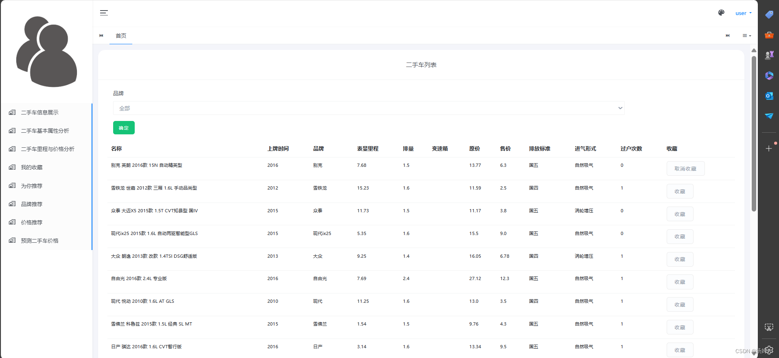Click 收藏 for 日产 骐达 row
Viewport: 779px width, 358px height.
pos(680,350)
